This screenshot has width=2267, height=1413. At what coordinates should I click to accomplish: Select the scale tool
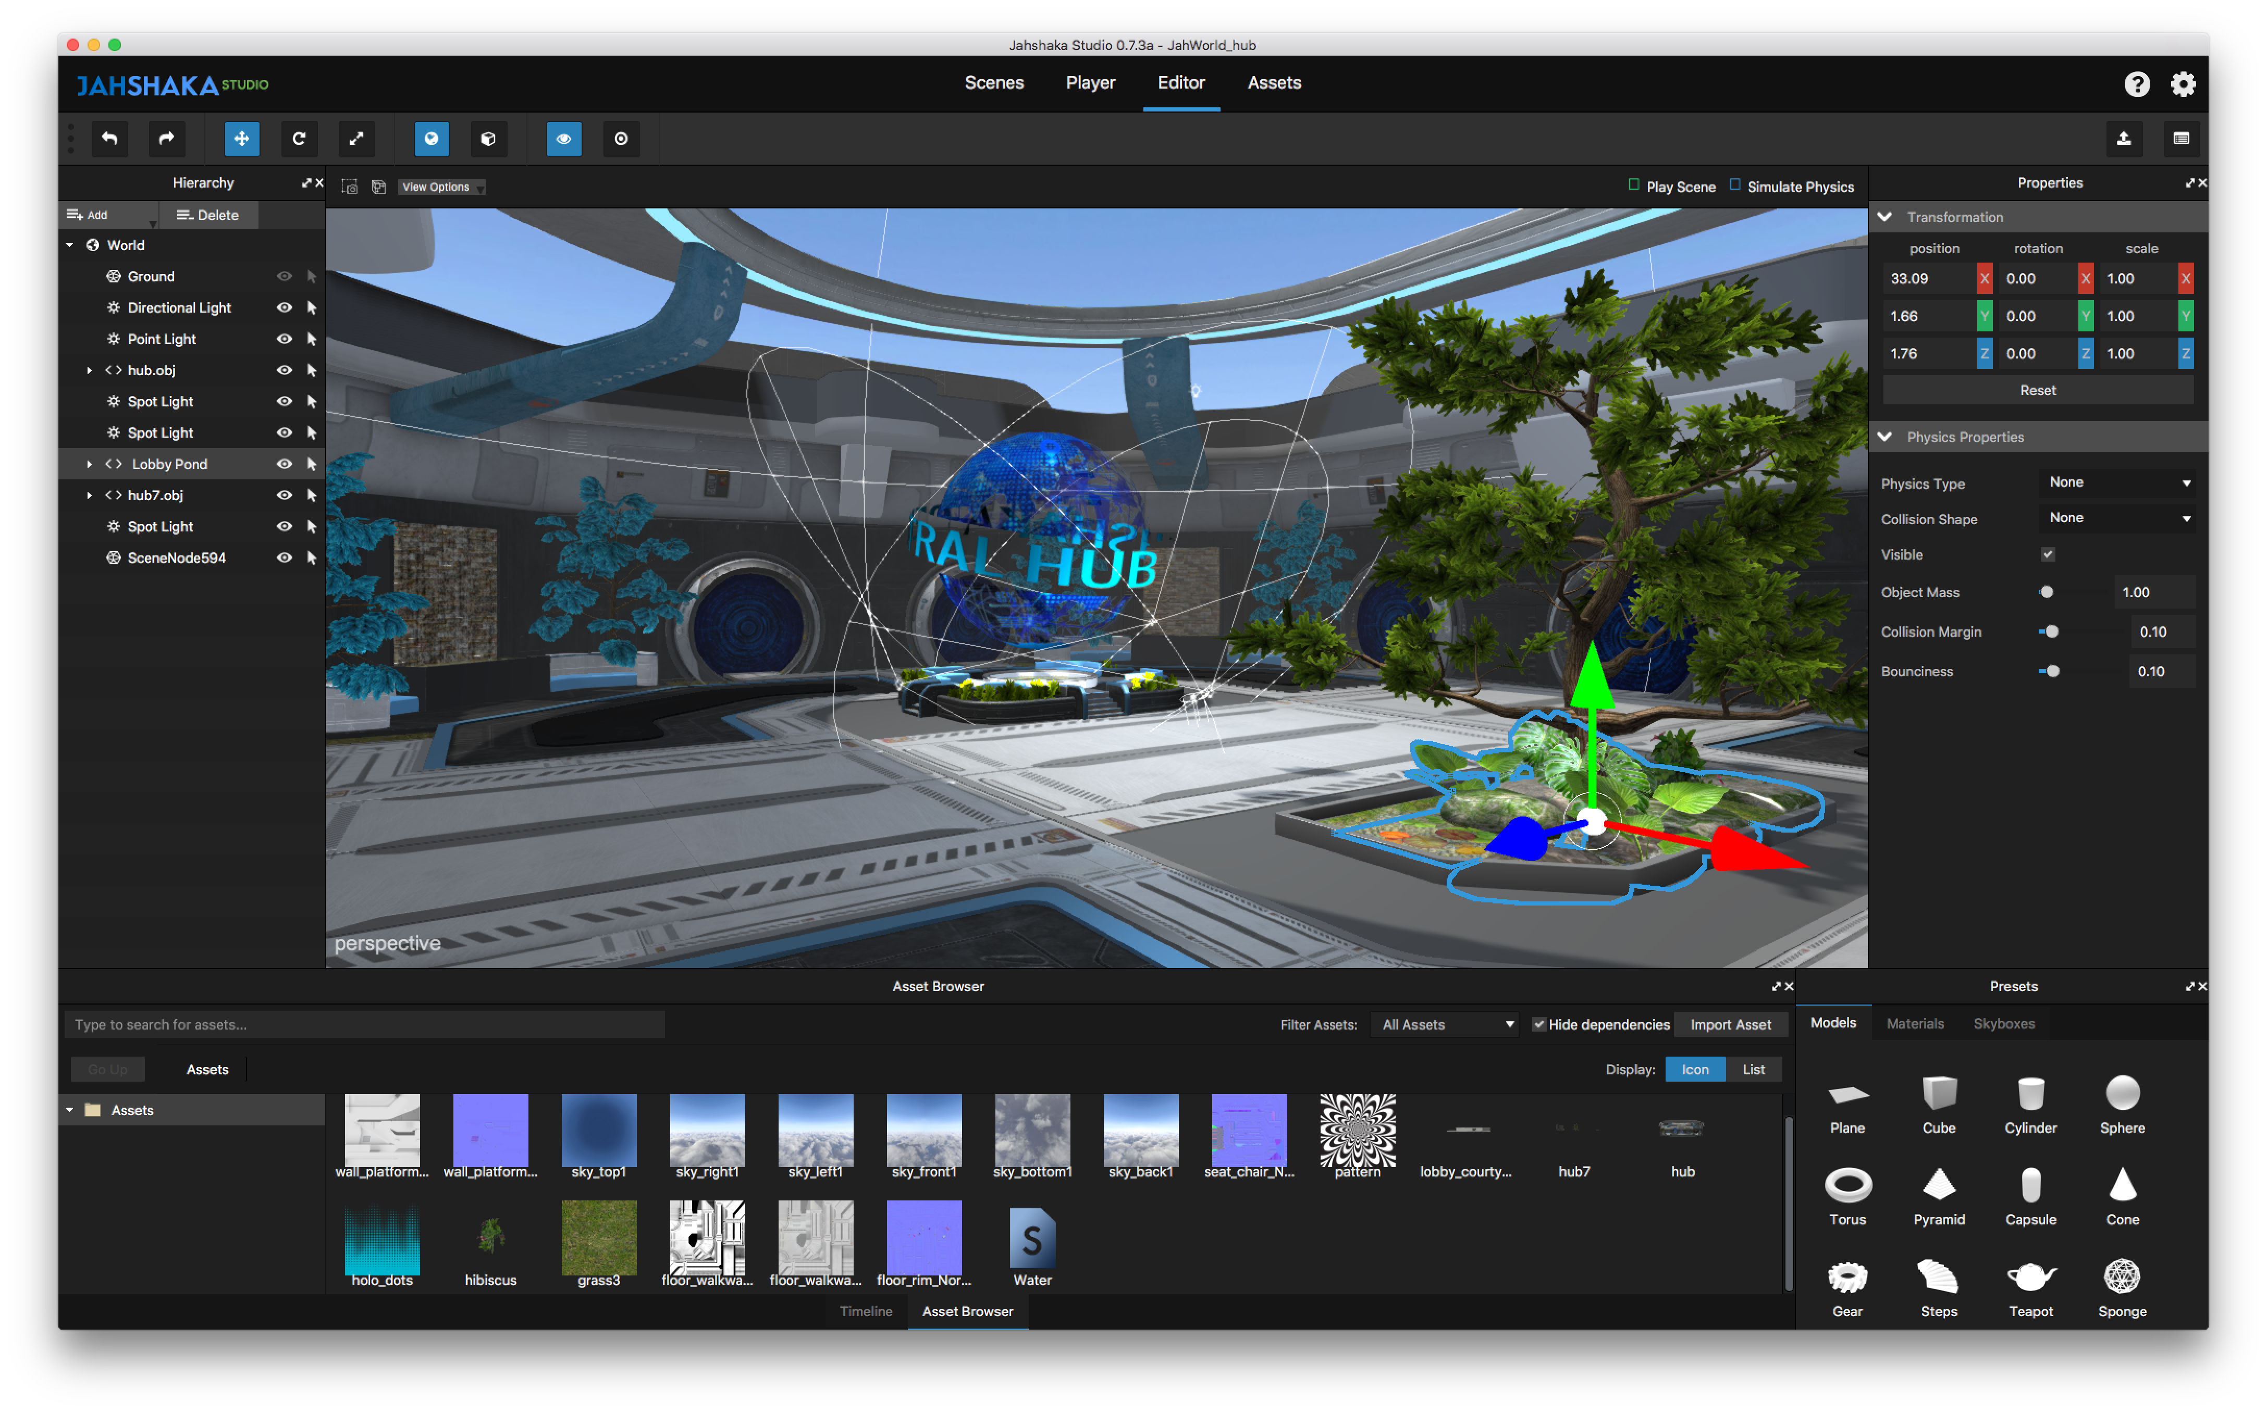pyautogui.click(x=356, y=138)
